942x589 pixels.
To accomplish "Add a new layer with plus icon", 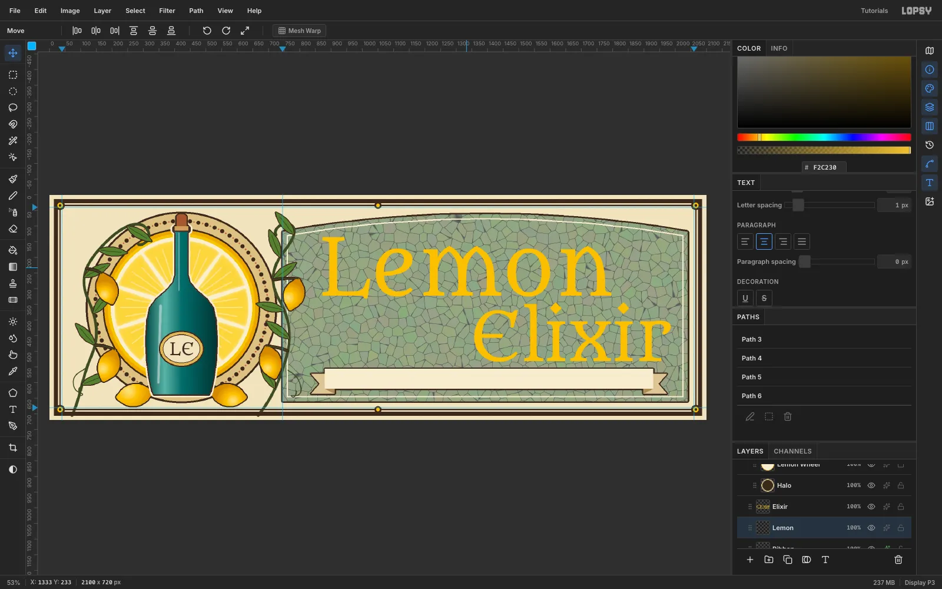I will click(x=750, y=560).
